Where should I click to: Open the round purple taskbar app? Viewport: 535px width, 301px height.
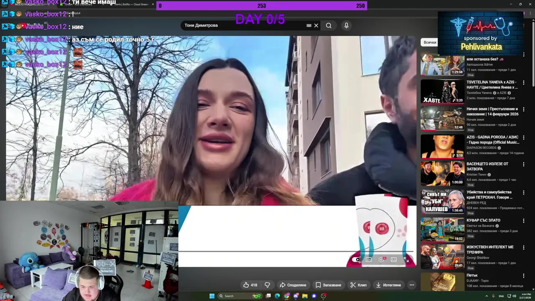tap(314, 296)
